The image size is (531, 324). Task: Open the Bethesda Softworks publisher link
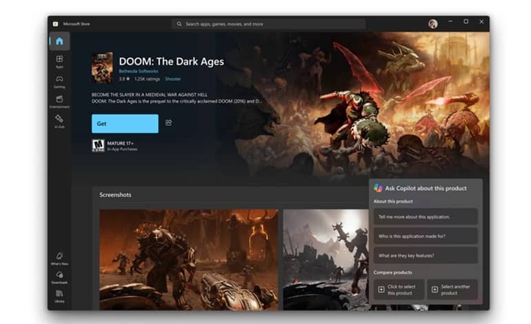click(x=138, y=71)
